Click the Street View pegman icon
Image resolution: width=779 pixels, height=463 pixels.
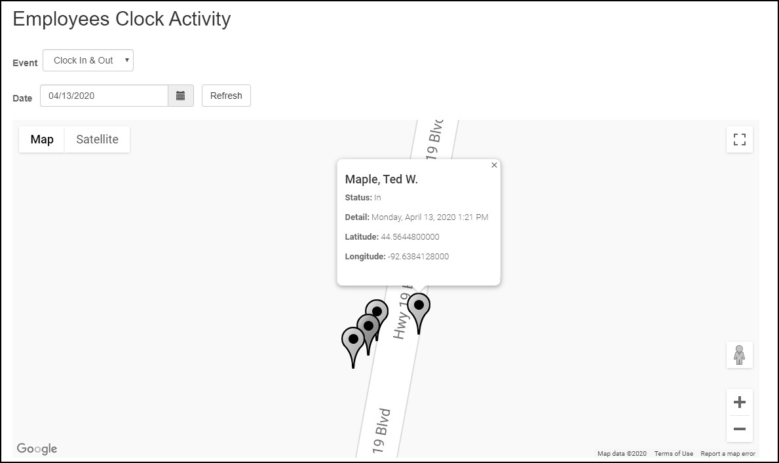point(740,355)
